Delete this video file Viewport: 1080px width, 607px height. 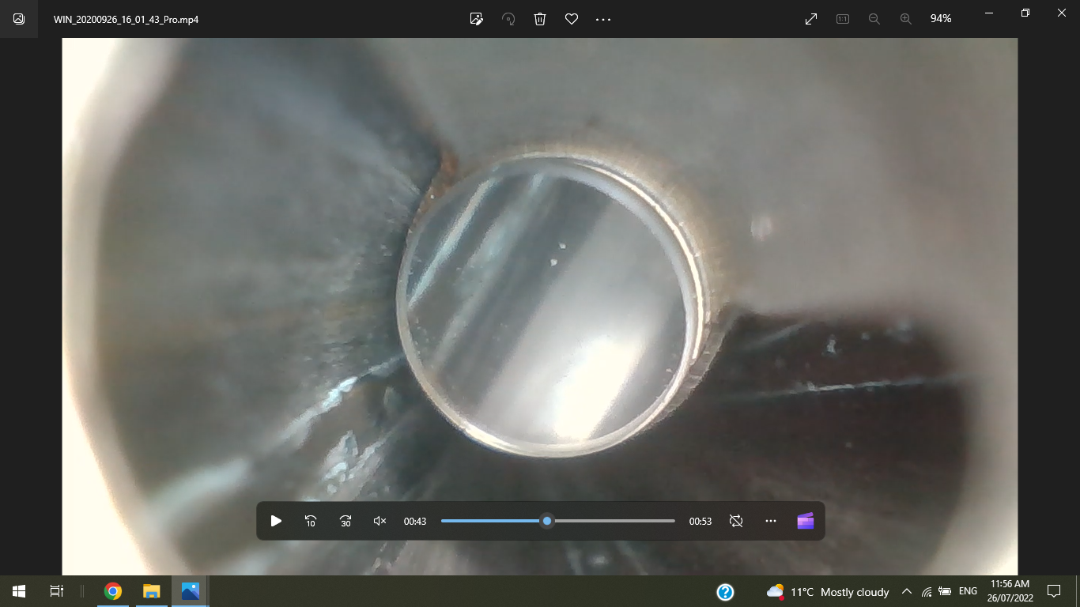pos(540,19)
